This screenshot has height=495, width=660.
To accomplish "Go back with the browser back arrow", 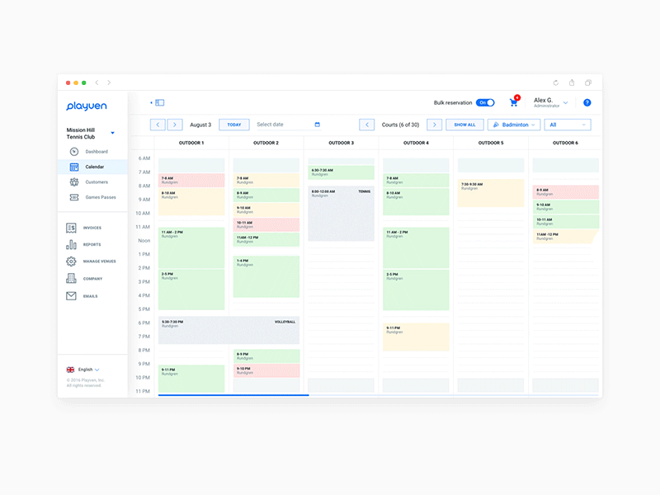I will (97, 83).
